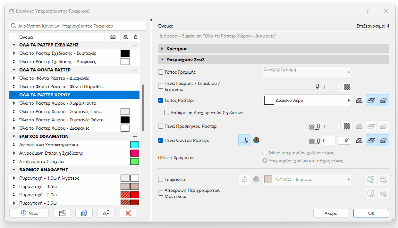Open the Διάκενο Αέρα fill type dropdown
This screenshot has height=228, width=398.
(307, 100)
